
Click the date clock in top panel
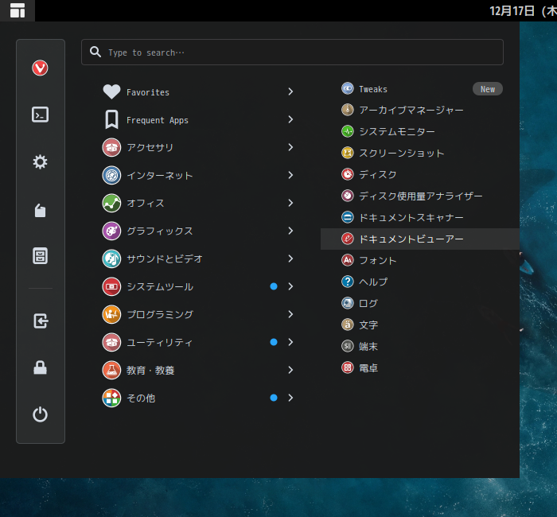(523, 11)
